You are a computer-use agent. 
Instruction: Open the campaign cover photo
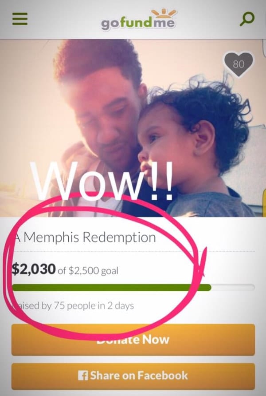point(133,128)
